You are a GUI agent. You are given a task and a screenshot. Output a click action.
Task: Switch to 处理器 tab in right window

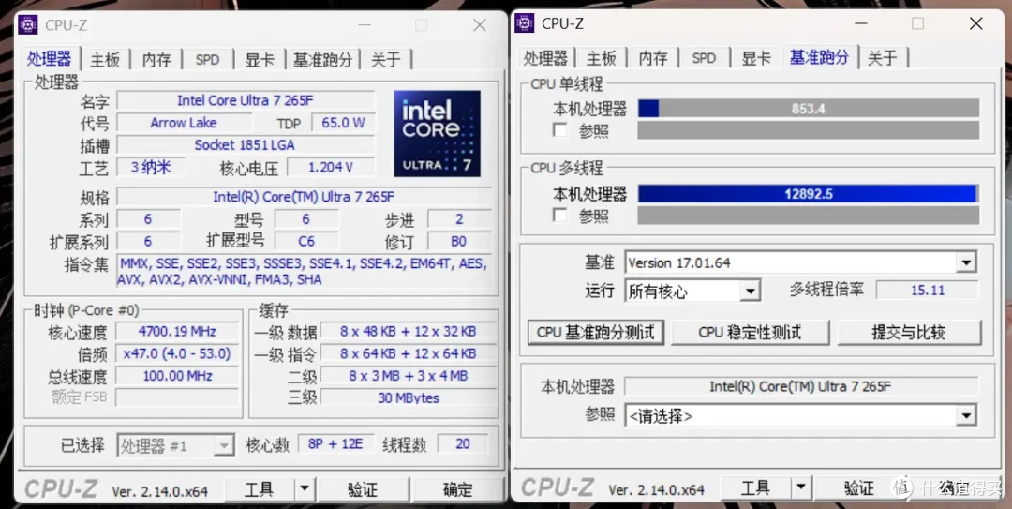point(545,58)
